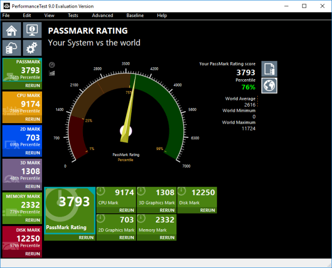Select the small chart view icon
Screen dimensions: 332x268
pyautogui.click(x=52, y=73)
